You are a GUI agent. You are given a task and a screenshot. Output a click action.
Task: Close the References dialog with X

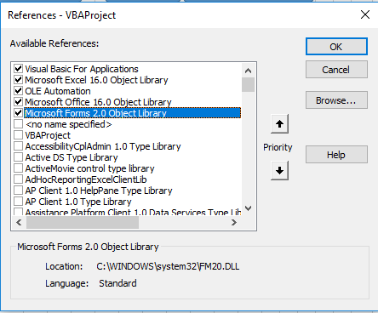click(365, 14)
